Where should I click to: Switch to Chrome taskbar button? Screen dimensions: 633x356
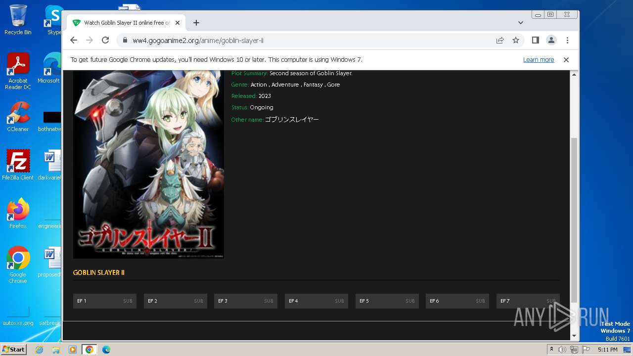click(x=90, y=350)
